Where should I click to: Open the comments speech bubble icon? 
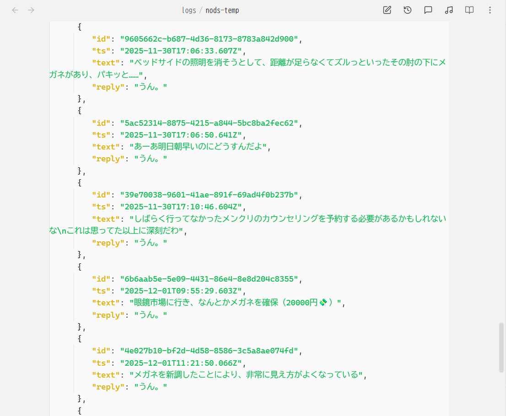(x=428, y=10)
